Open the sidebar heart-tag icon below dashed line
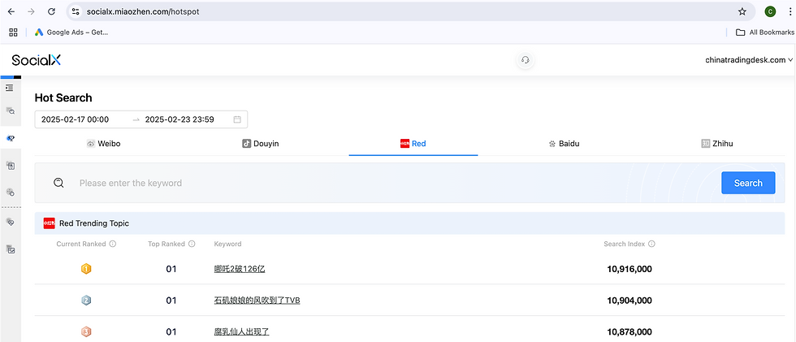The image size is (796, 342). (10, 222)
